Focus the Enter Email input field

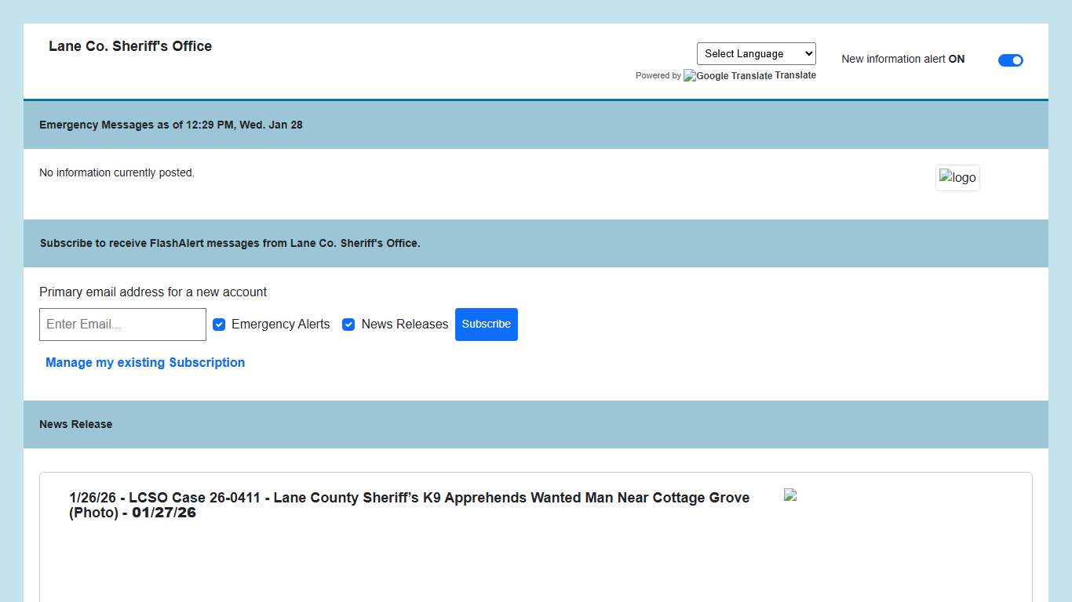pyautogui.click(x=122, y=325)
